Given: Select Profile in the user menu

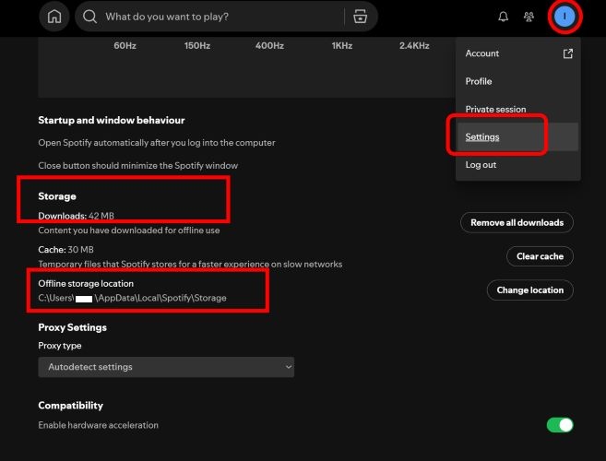Looking at the screenshot, I should pyautogui.click(x=479, y=81).
